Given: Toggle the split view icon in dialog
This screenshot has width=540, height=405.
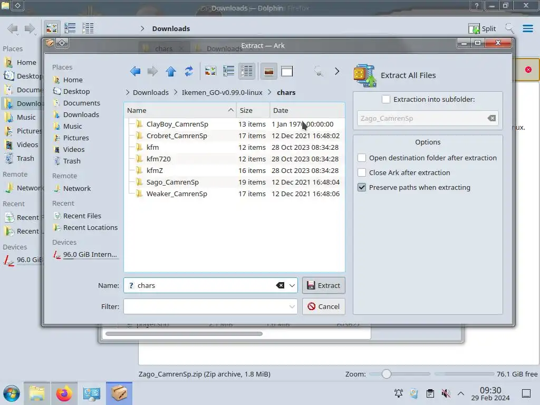Looking at the screenshot, I should coord(287,71).
